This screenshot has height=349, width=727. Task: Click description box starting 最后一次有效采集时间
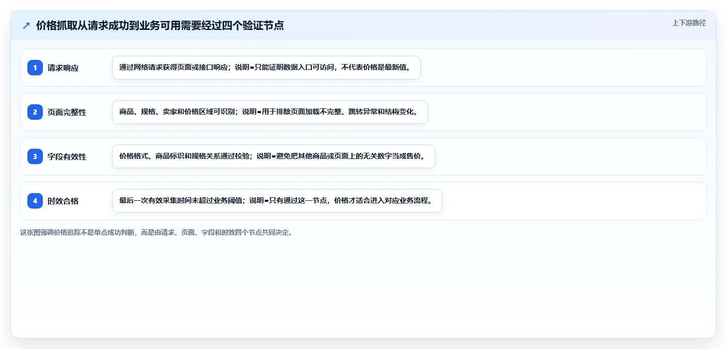click(x=277, y=201)
